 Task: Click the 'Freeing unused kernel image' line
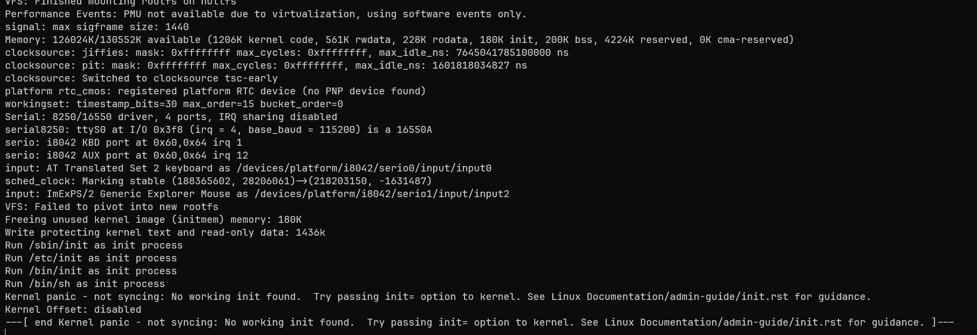point(153,220)
